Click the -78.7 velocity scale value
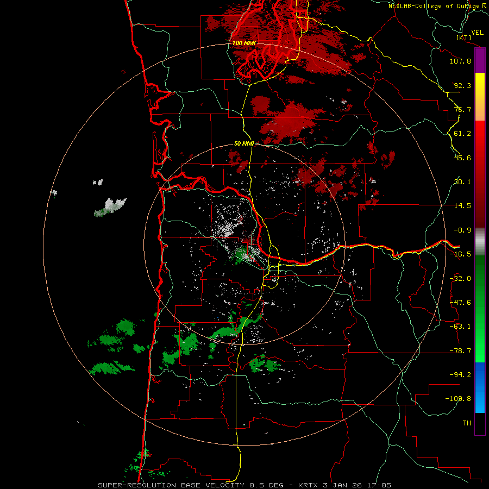 tap(460, 351)
